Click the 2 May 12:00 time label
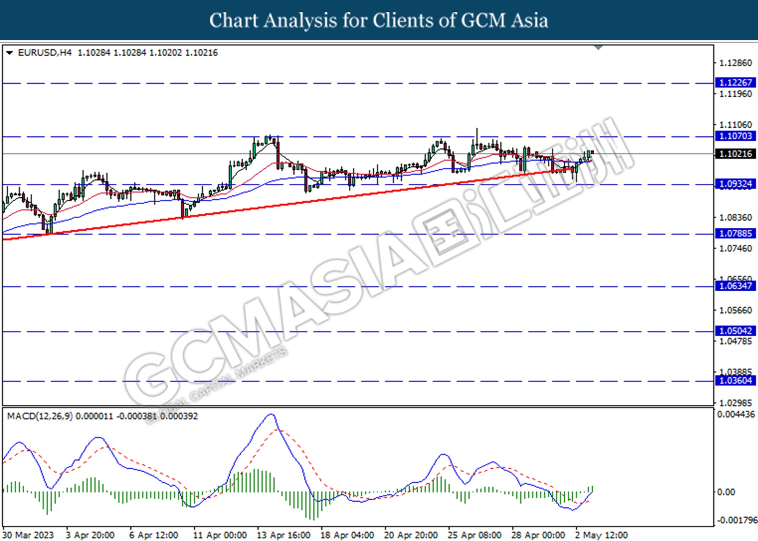 click(601, 535)
